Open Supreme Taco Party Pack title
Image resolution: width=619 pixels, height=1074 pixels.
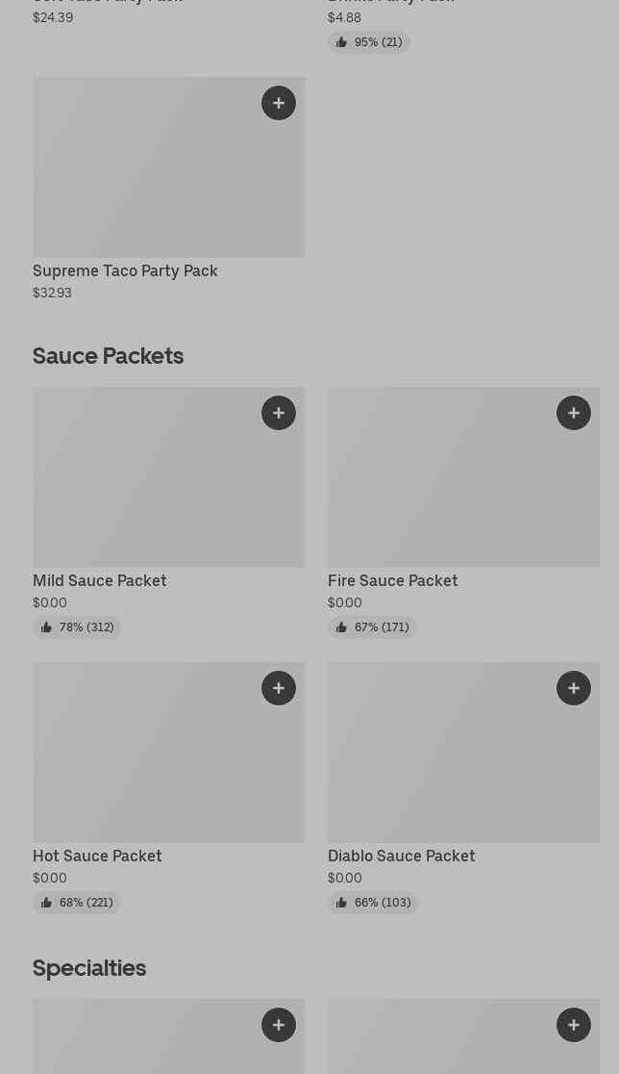pos(125,271)
